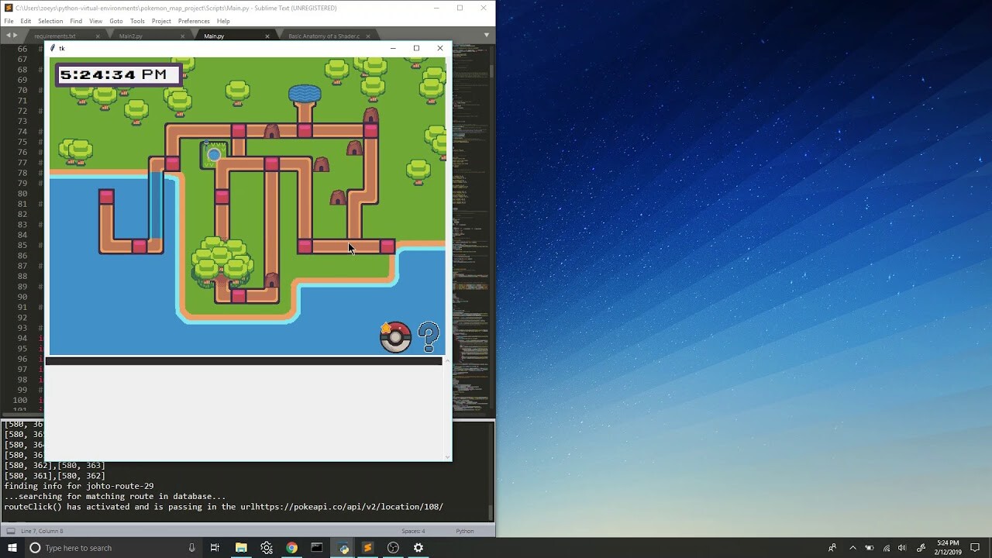
Task: Click the Pokéball icon on the map
Action: click(x=395, y=336)
